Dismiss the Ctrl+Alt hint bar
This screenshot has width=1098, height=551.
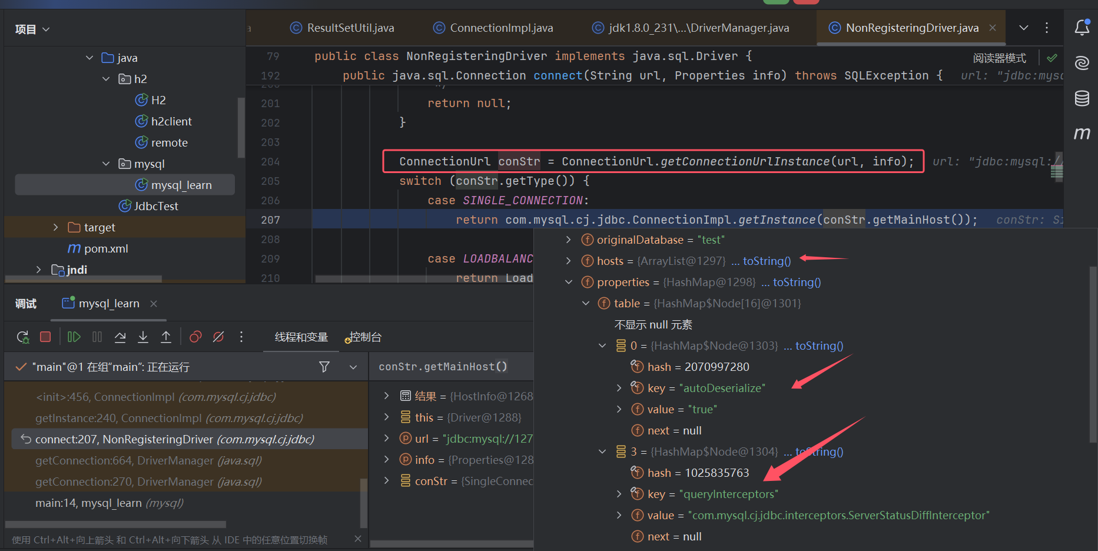point(358,539)
